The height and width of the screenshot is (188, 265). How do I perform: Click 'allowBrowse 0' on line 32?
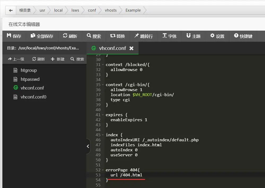pos(126,69)
